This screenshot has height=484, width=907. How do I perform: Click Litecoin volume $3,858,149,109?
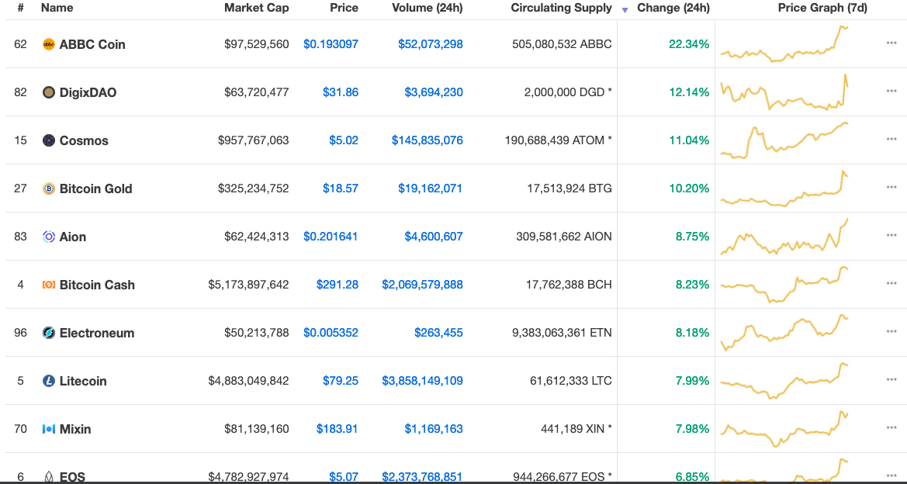pos(422,381)
